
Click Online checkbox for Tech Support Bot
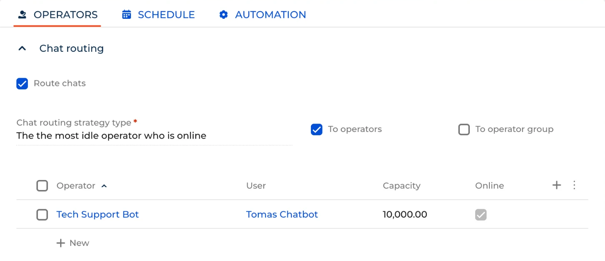coord(481,215)
